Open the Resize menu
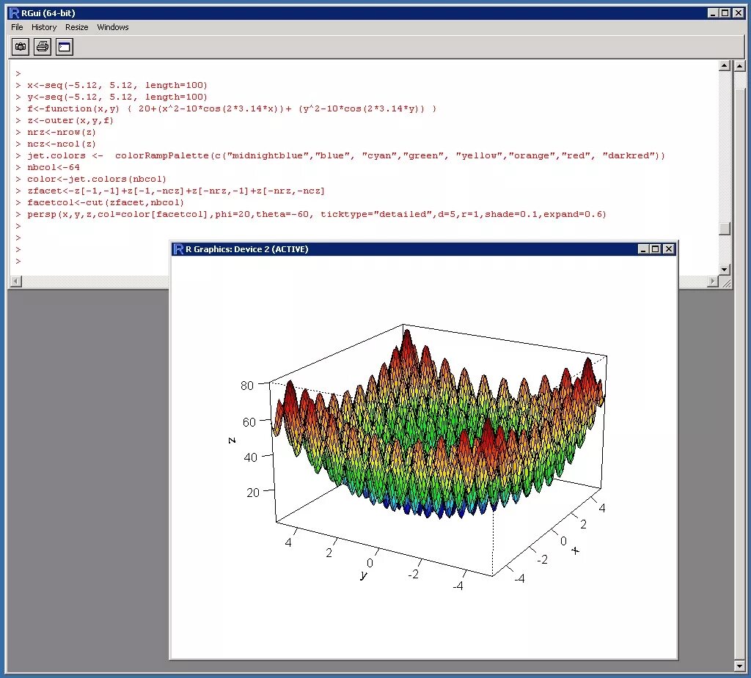 [76, 27]
